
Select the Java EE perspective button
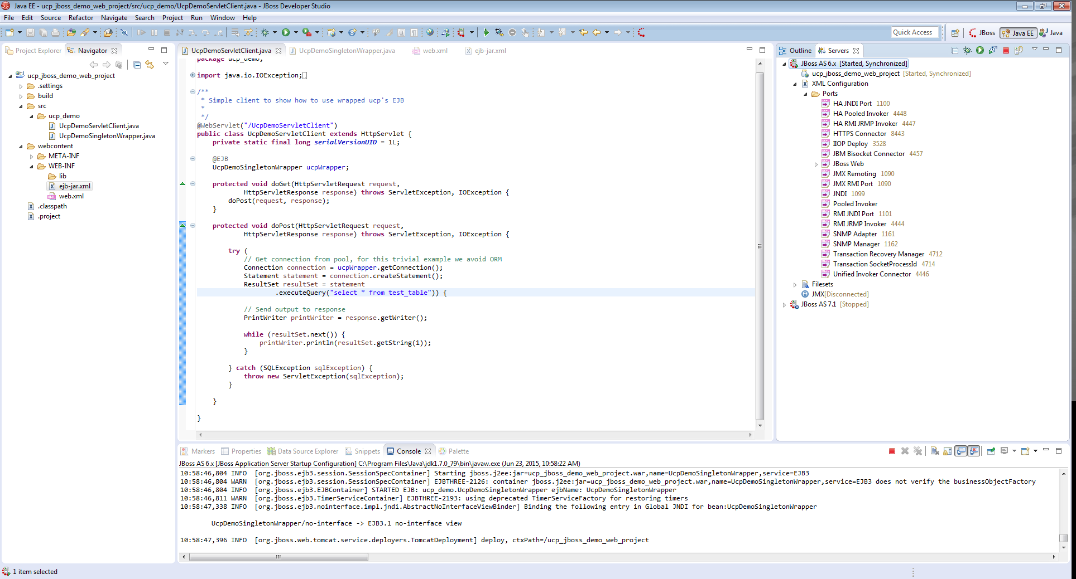[1018, 32]
